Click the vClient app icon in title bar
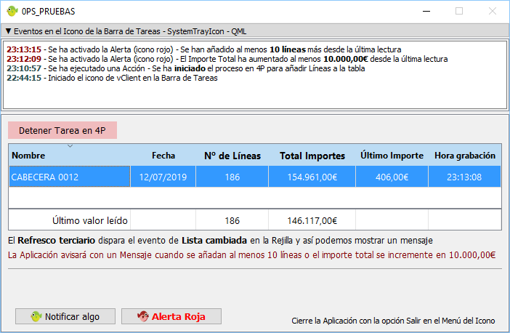The image size is (510, 333). click(12, 12)
